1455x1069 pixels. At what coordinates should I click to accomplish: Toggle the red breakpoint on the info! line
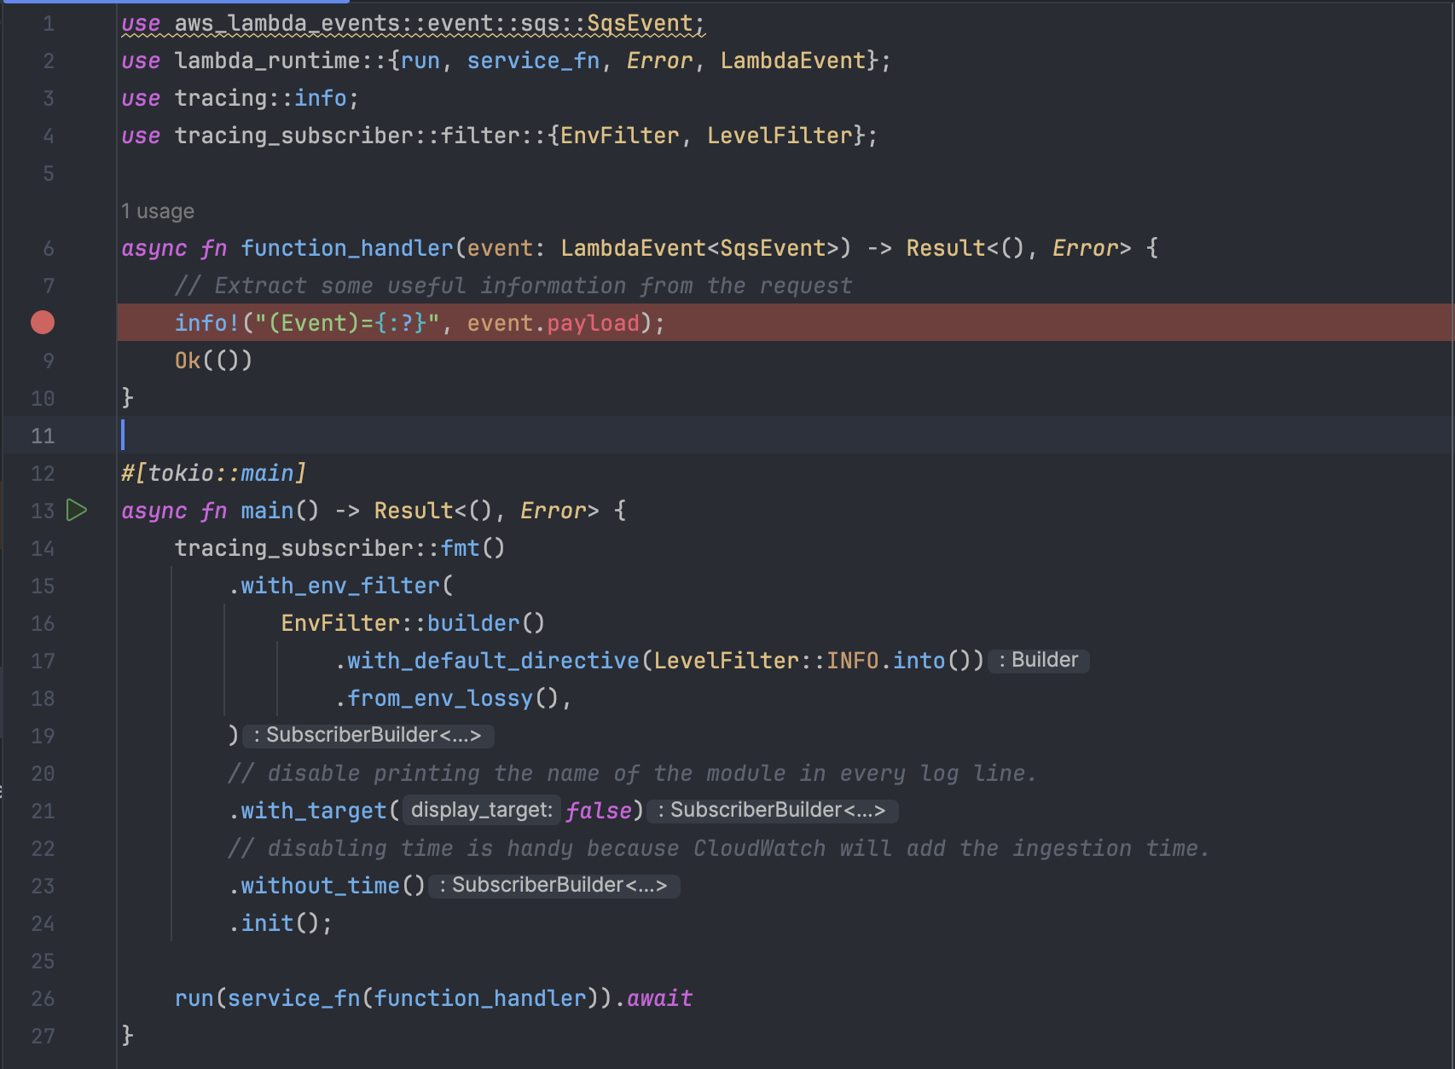click(x=42, y=322)
